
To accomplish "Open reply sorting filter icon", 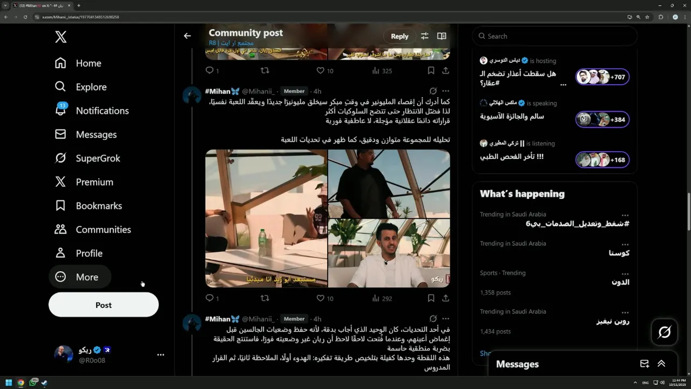I will [424, 36].
